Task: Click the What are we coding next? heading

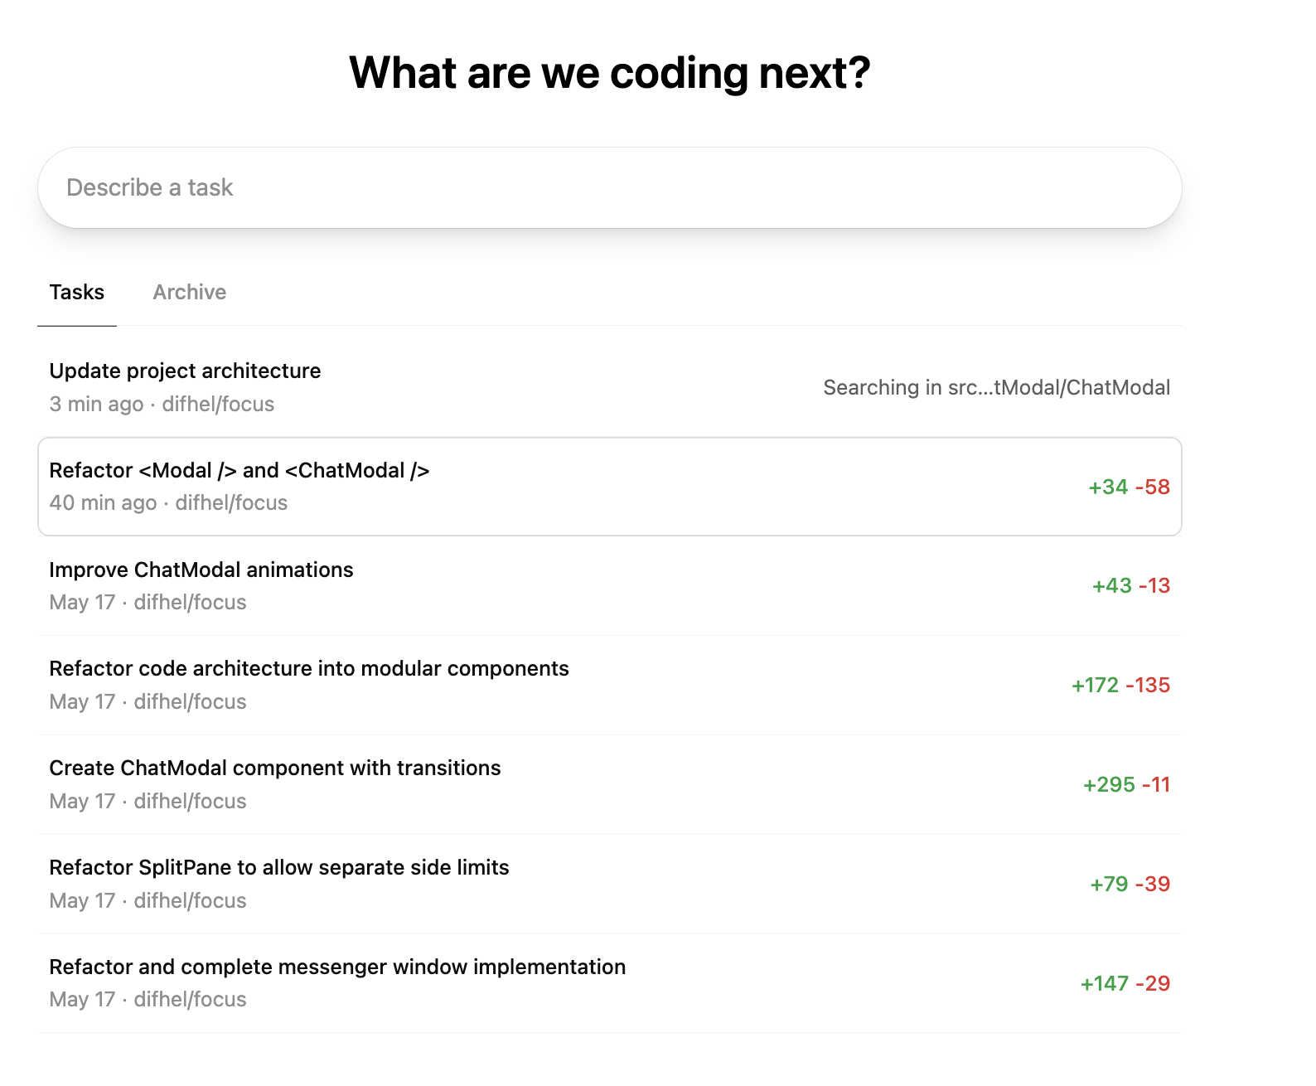Action: (x=610, y=73)
